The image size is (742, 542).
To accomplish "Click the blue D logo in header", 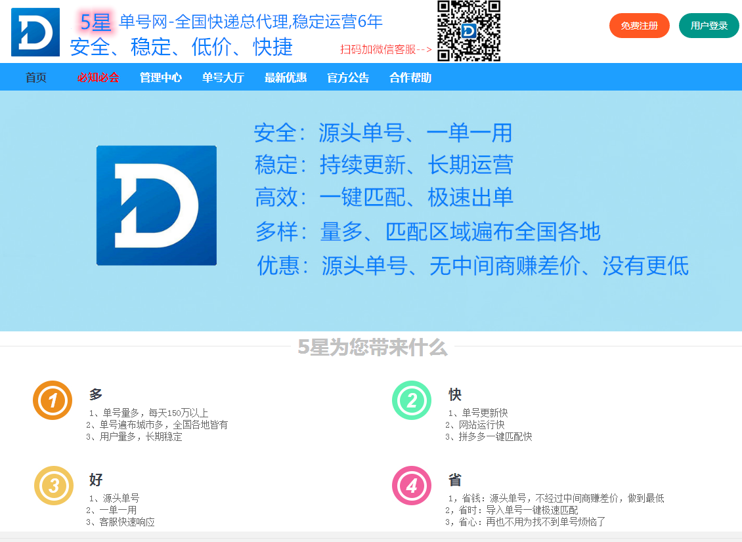I will (x=35, y=32).
